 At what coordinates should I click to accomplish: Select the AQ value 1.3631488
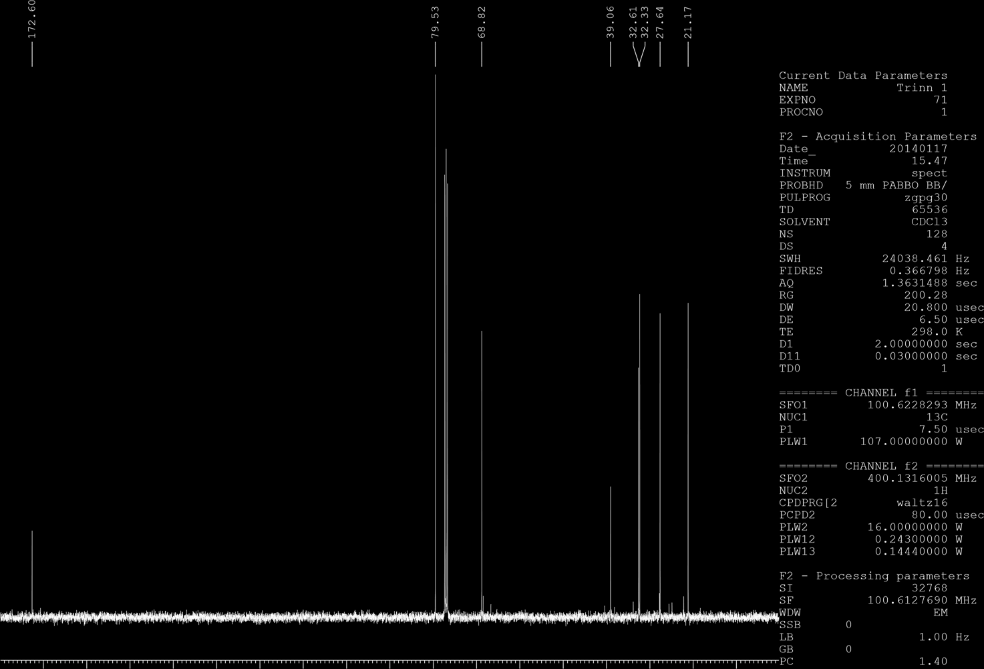point(915,283)
